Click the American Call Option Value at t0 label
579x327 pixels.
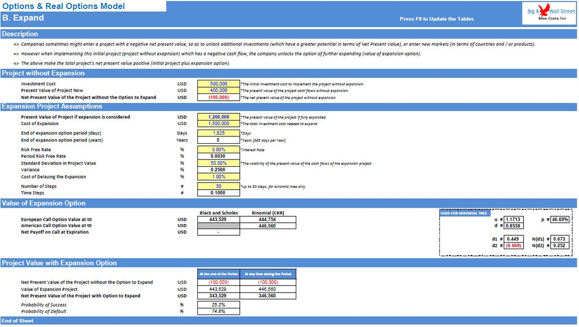56,226
